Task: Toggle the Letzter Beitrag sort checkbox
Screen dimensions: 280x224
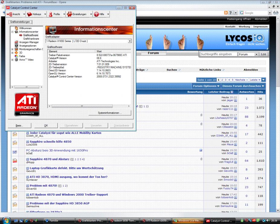Action: click(x=232, y=92)
